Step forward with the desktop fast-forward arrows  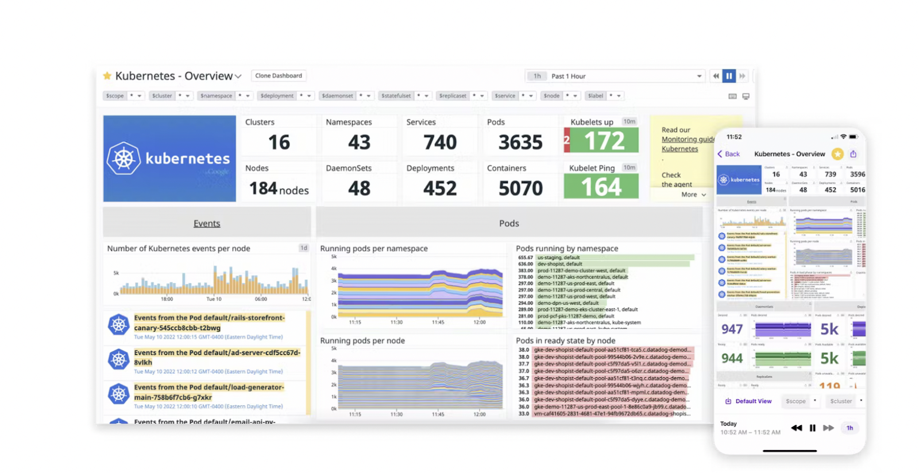pyautogui.click(x=742, y=76)
